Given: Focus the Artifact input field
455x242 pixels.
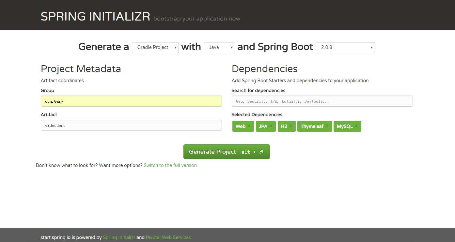Looking at the screenshot, I should point(131,125).
